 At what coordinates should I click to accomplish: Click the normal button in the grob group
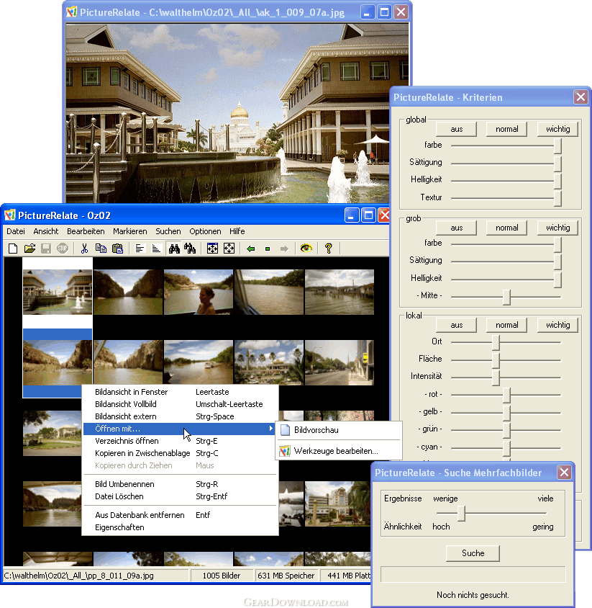507,228
